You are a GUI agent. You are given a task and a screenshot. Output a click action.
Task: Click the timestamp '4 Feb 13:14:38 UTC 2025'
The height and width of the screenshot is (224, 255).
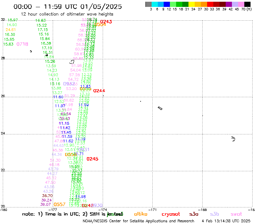point(226,221)
